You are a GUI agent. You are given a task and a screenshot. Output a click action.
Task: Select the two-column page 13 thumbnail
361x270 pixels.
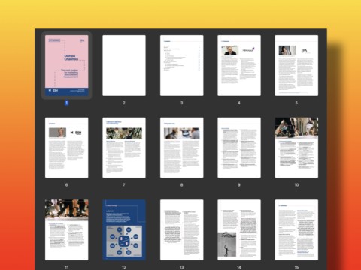pos(182,229)
